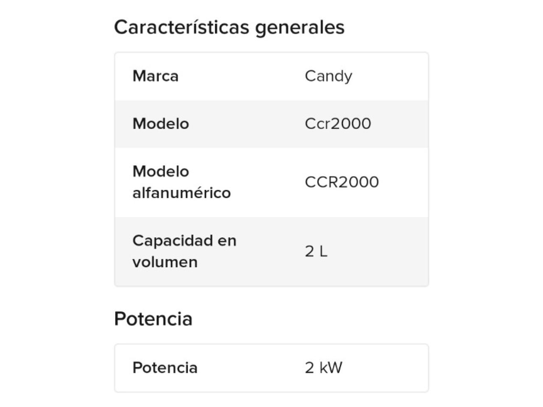Click the Potencia section heading

click(153, 319)
